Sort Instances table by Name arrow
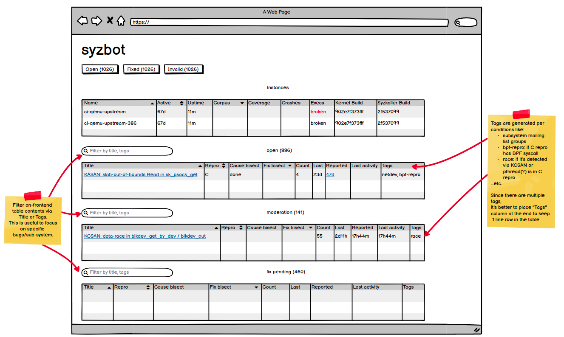The height and width of the screenshot is (337, 564). [152, 103]
